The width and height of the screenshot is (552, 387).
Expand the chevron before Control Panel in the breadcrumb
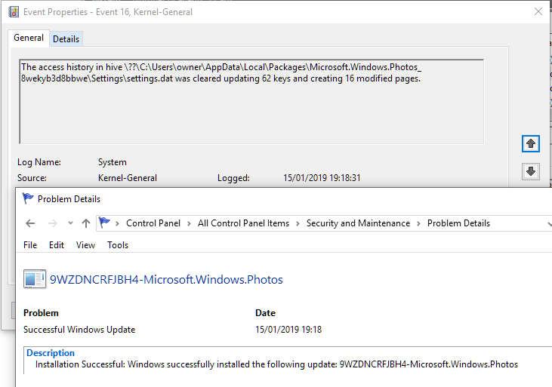click(118, 224)
